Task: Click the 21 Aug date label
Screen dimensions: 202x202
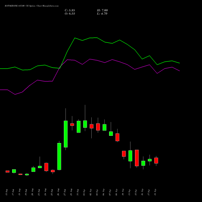Action: tap(39, 192)
